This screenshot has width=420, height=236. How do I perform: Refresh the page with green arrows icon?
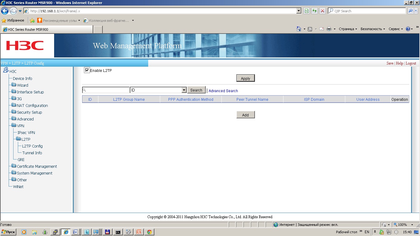click(315, 11)
